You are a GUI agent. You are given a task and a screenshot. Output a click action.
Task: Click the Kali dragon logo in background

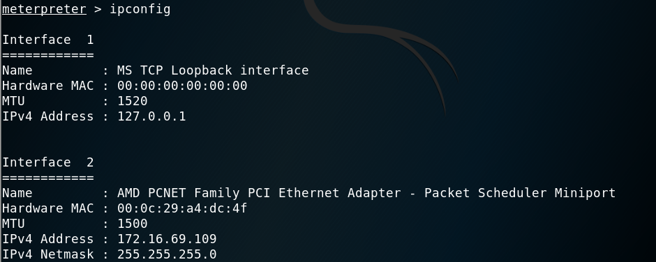(x=381, y=54)
